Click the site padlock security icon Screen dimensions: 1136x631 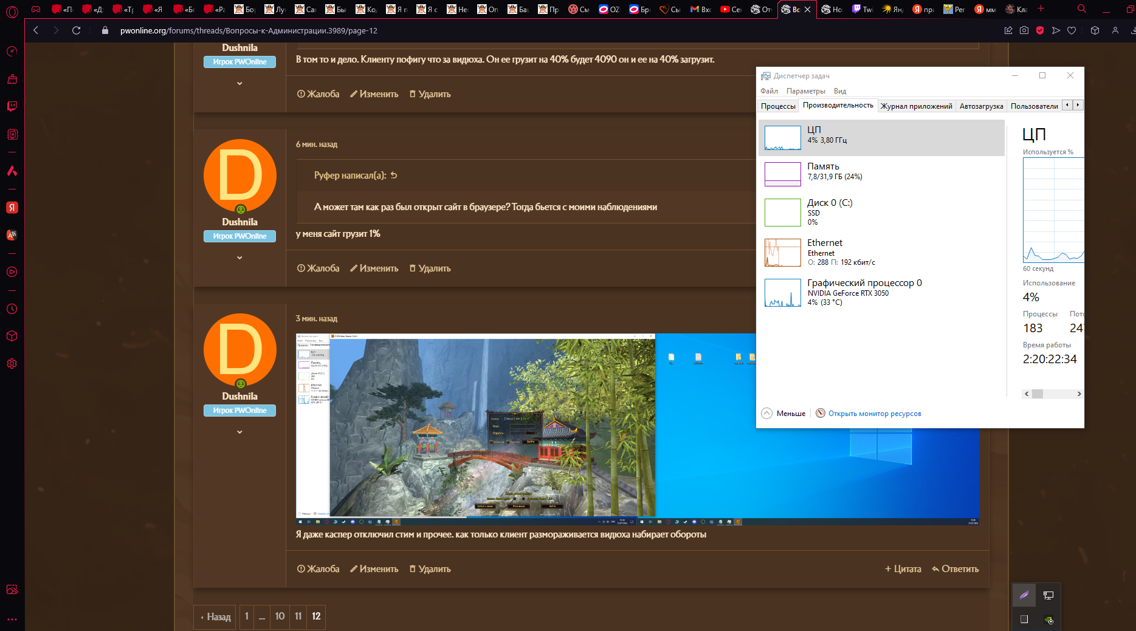click(x=105, y=30)
